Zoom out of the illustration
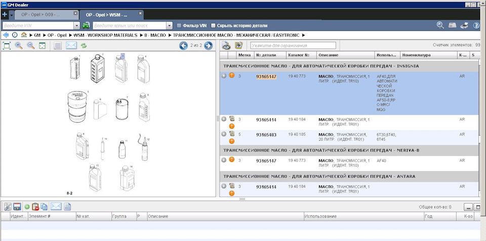The width and height of the screenshot is (486, 241). (x=31, y=46)
